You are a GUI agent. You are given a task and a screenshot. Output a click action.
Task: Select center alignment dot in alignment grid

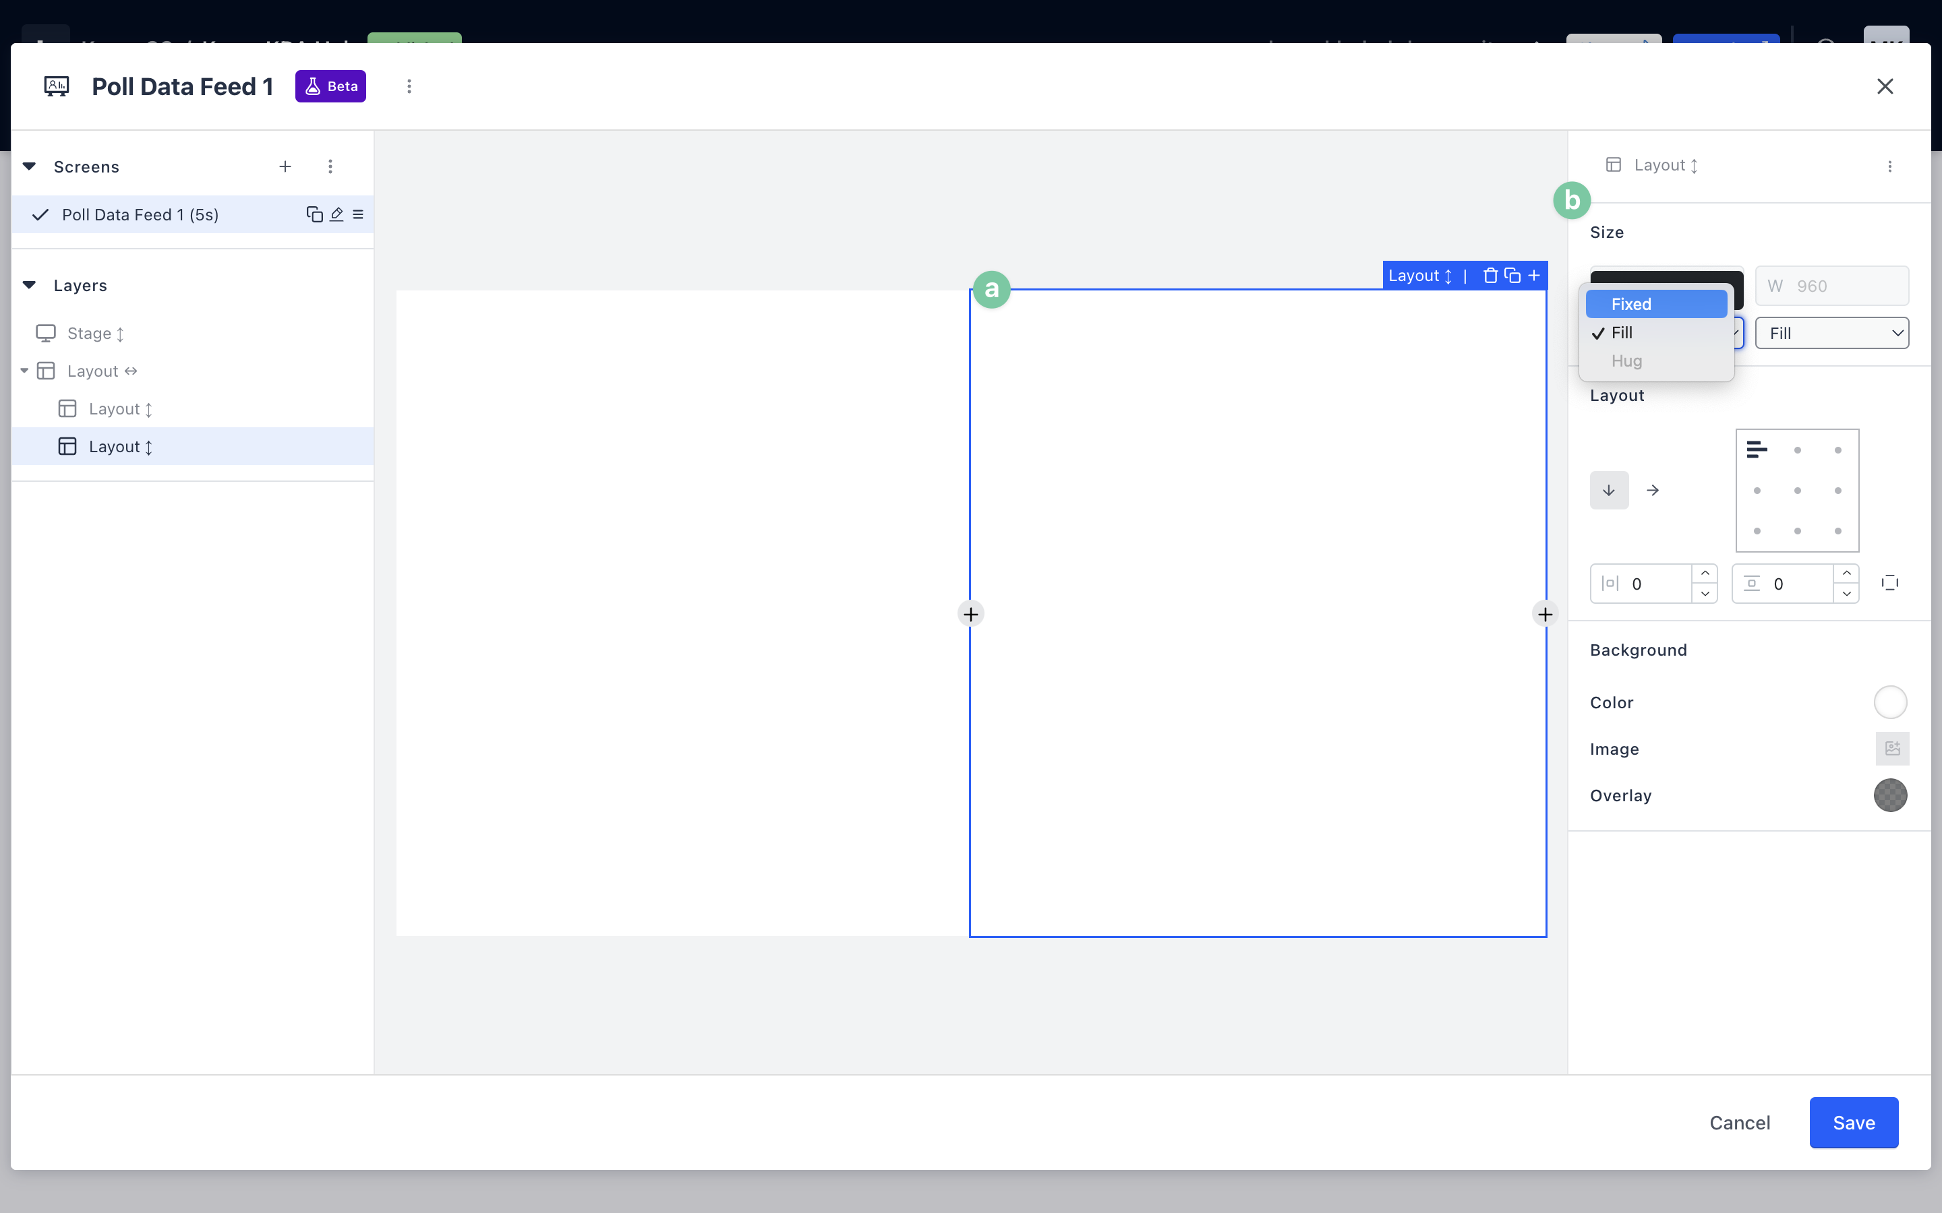point(1798,490)
